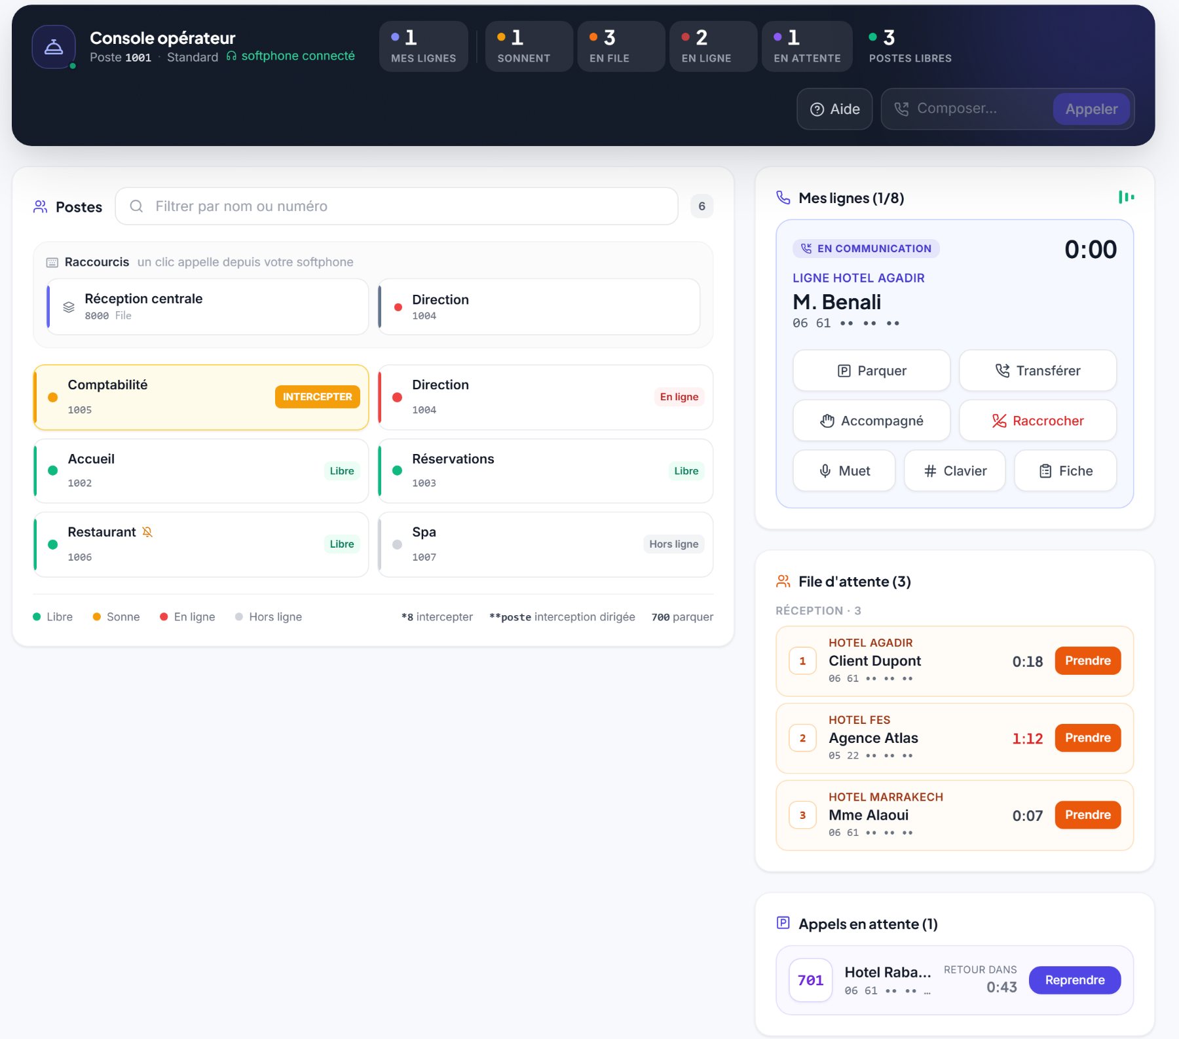Select the Accueil 1002 extension card
Image resolution: width=1179 pixels, height=1039 pixels.
click(201, 471)
